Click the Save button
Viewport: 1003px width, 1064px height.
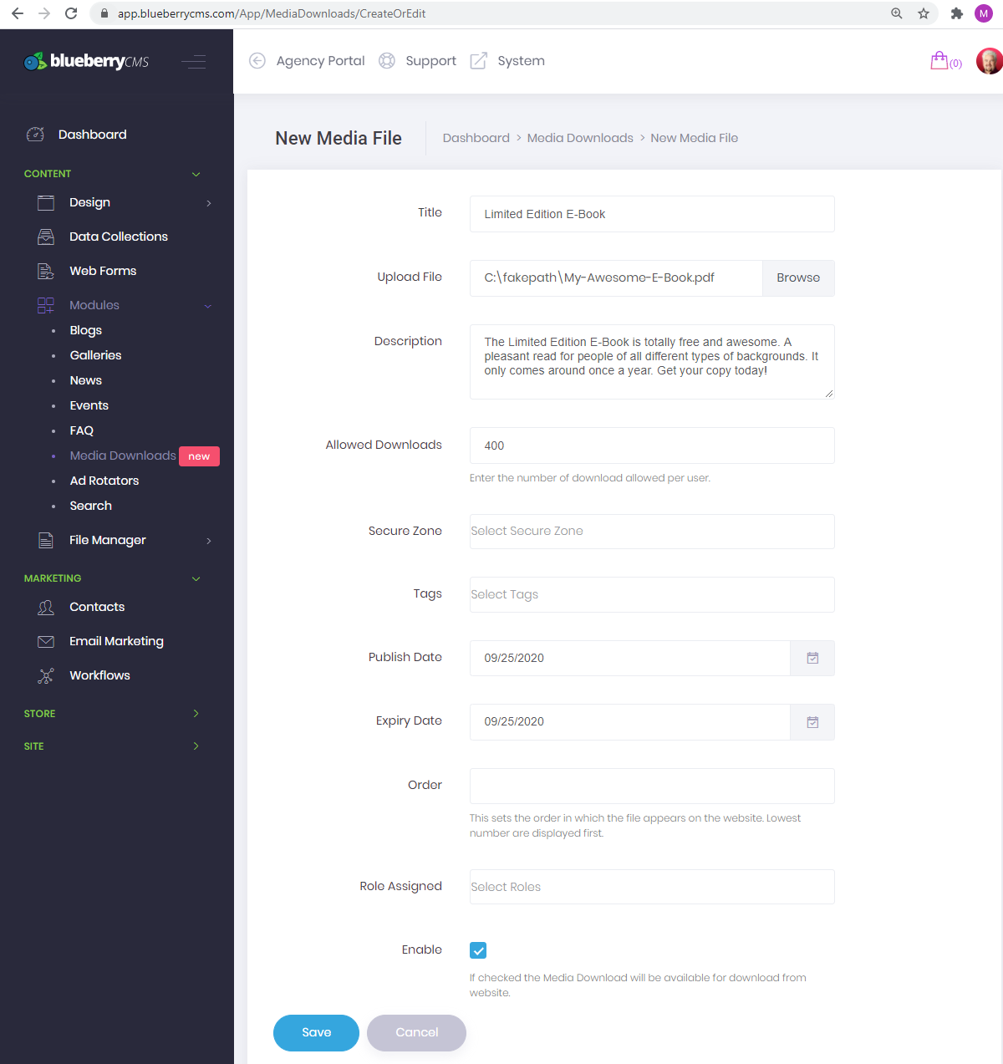click(317, 1033)
